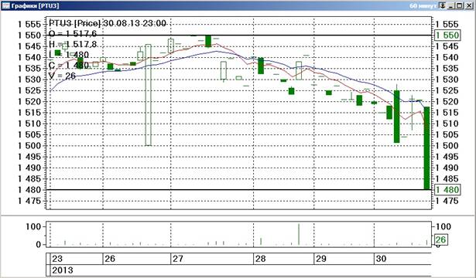Click date label 26 on time axis
Screen dimensions: 476x278
110,259
